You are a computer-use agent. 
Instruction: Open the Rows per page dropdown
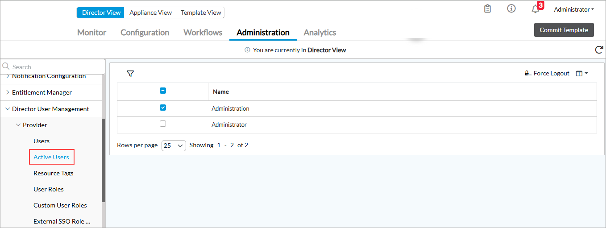pos(174,145)
